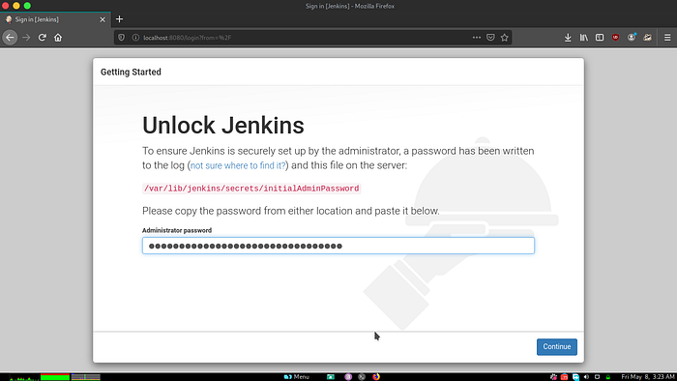Click the Continue button
The height and width of the screenshot is (381, 677).
(x=556, y=346)
